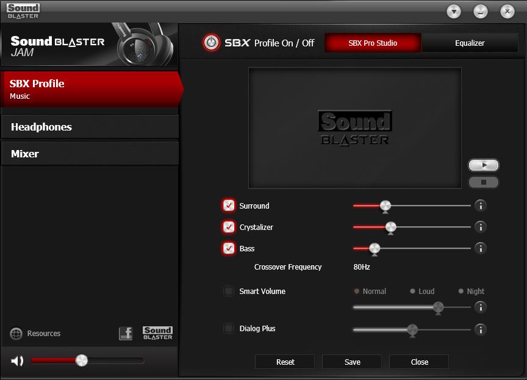Click the Save button
Screen dimensions: 527x380
click(352, 362)
